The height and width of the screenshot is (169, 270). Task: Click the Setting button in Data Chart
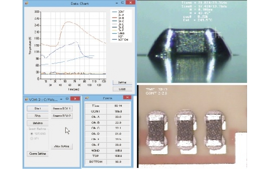coord(122,82)
